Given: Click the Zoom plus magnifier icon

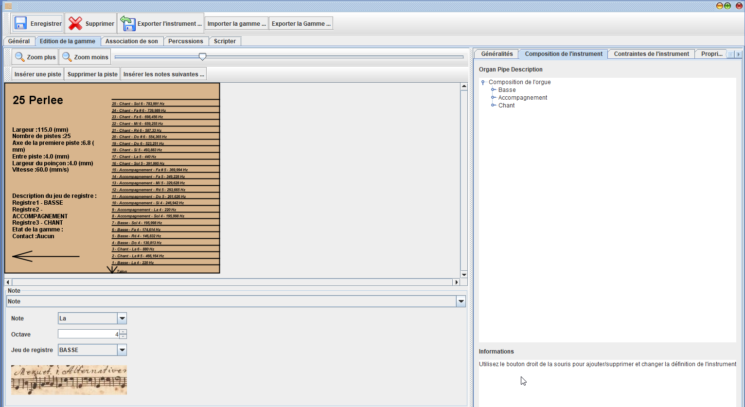Looking at the screenshot, I should pyautogui.click(x=20, y=57).
